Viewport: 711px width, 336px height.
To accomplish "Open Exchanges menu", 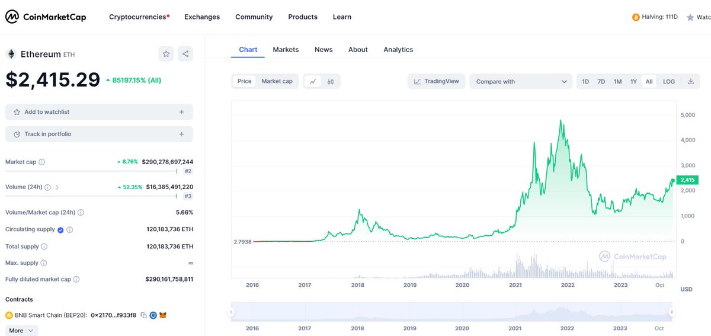I will tap(202, 17).
